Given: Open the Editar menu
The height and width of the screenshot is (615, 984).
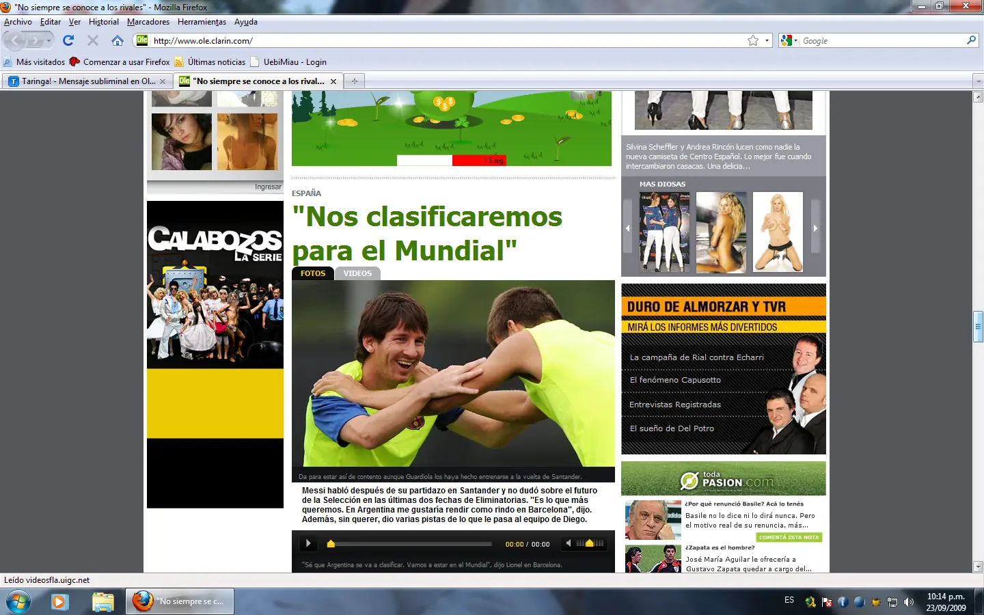Looking at the screenshot, I should coord(51,22).
